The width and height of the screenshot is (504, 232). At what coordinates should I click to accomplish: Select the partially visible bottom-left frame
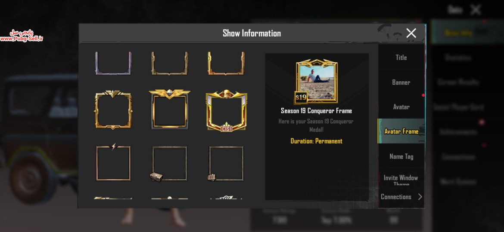coord(113,198)
